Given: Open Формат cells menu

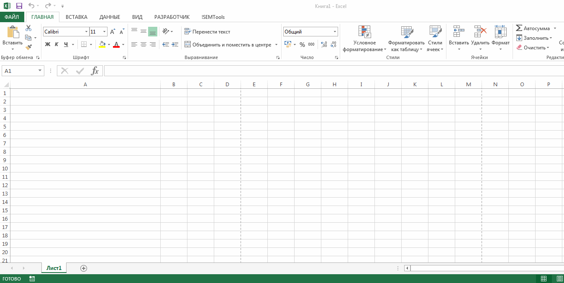Looking at the screenshot, I should 500,39.
